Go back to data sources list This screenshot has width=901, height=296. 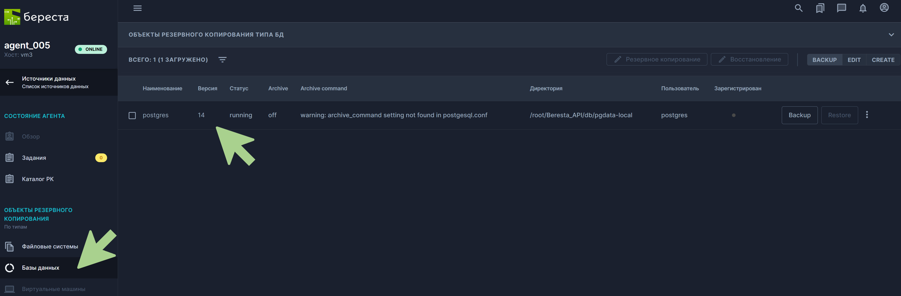coord(9,82)
